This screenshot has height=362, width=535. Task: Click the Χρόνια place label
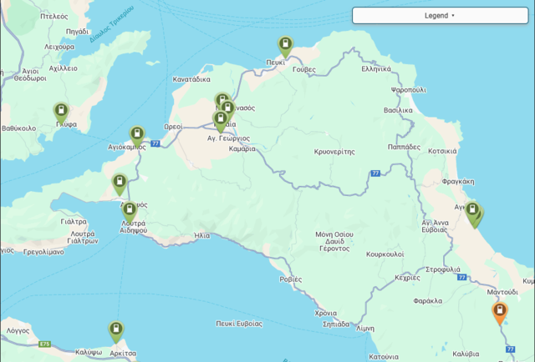point(325,313)
